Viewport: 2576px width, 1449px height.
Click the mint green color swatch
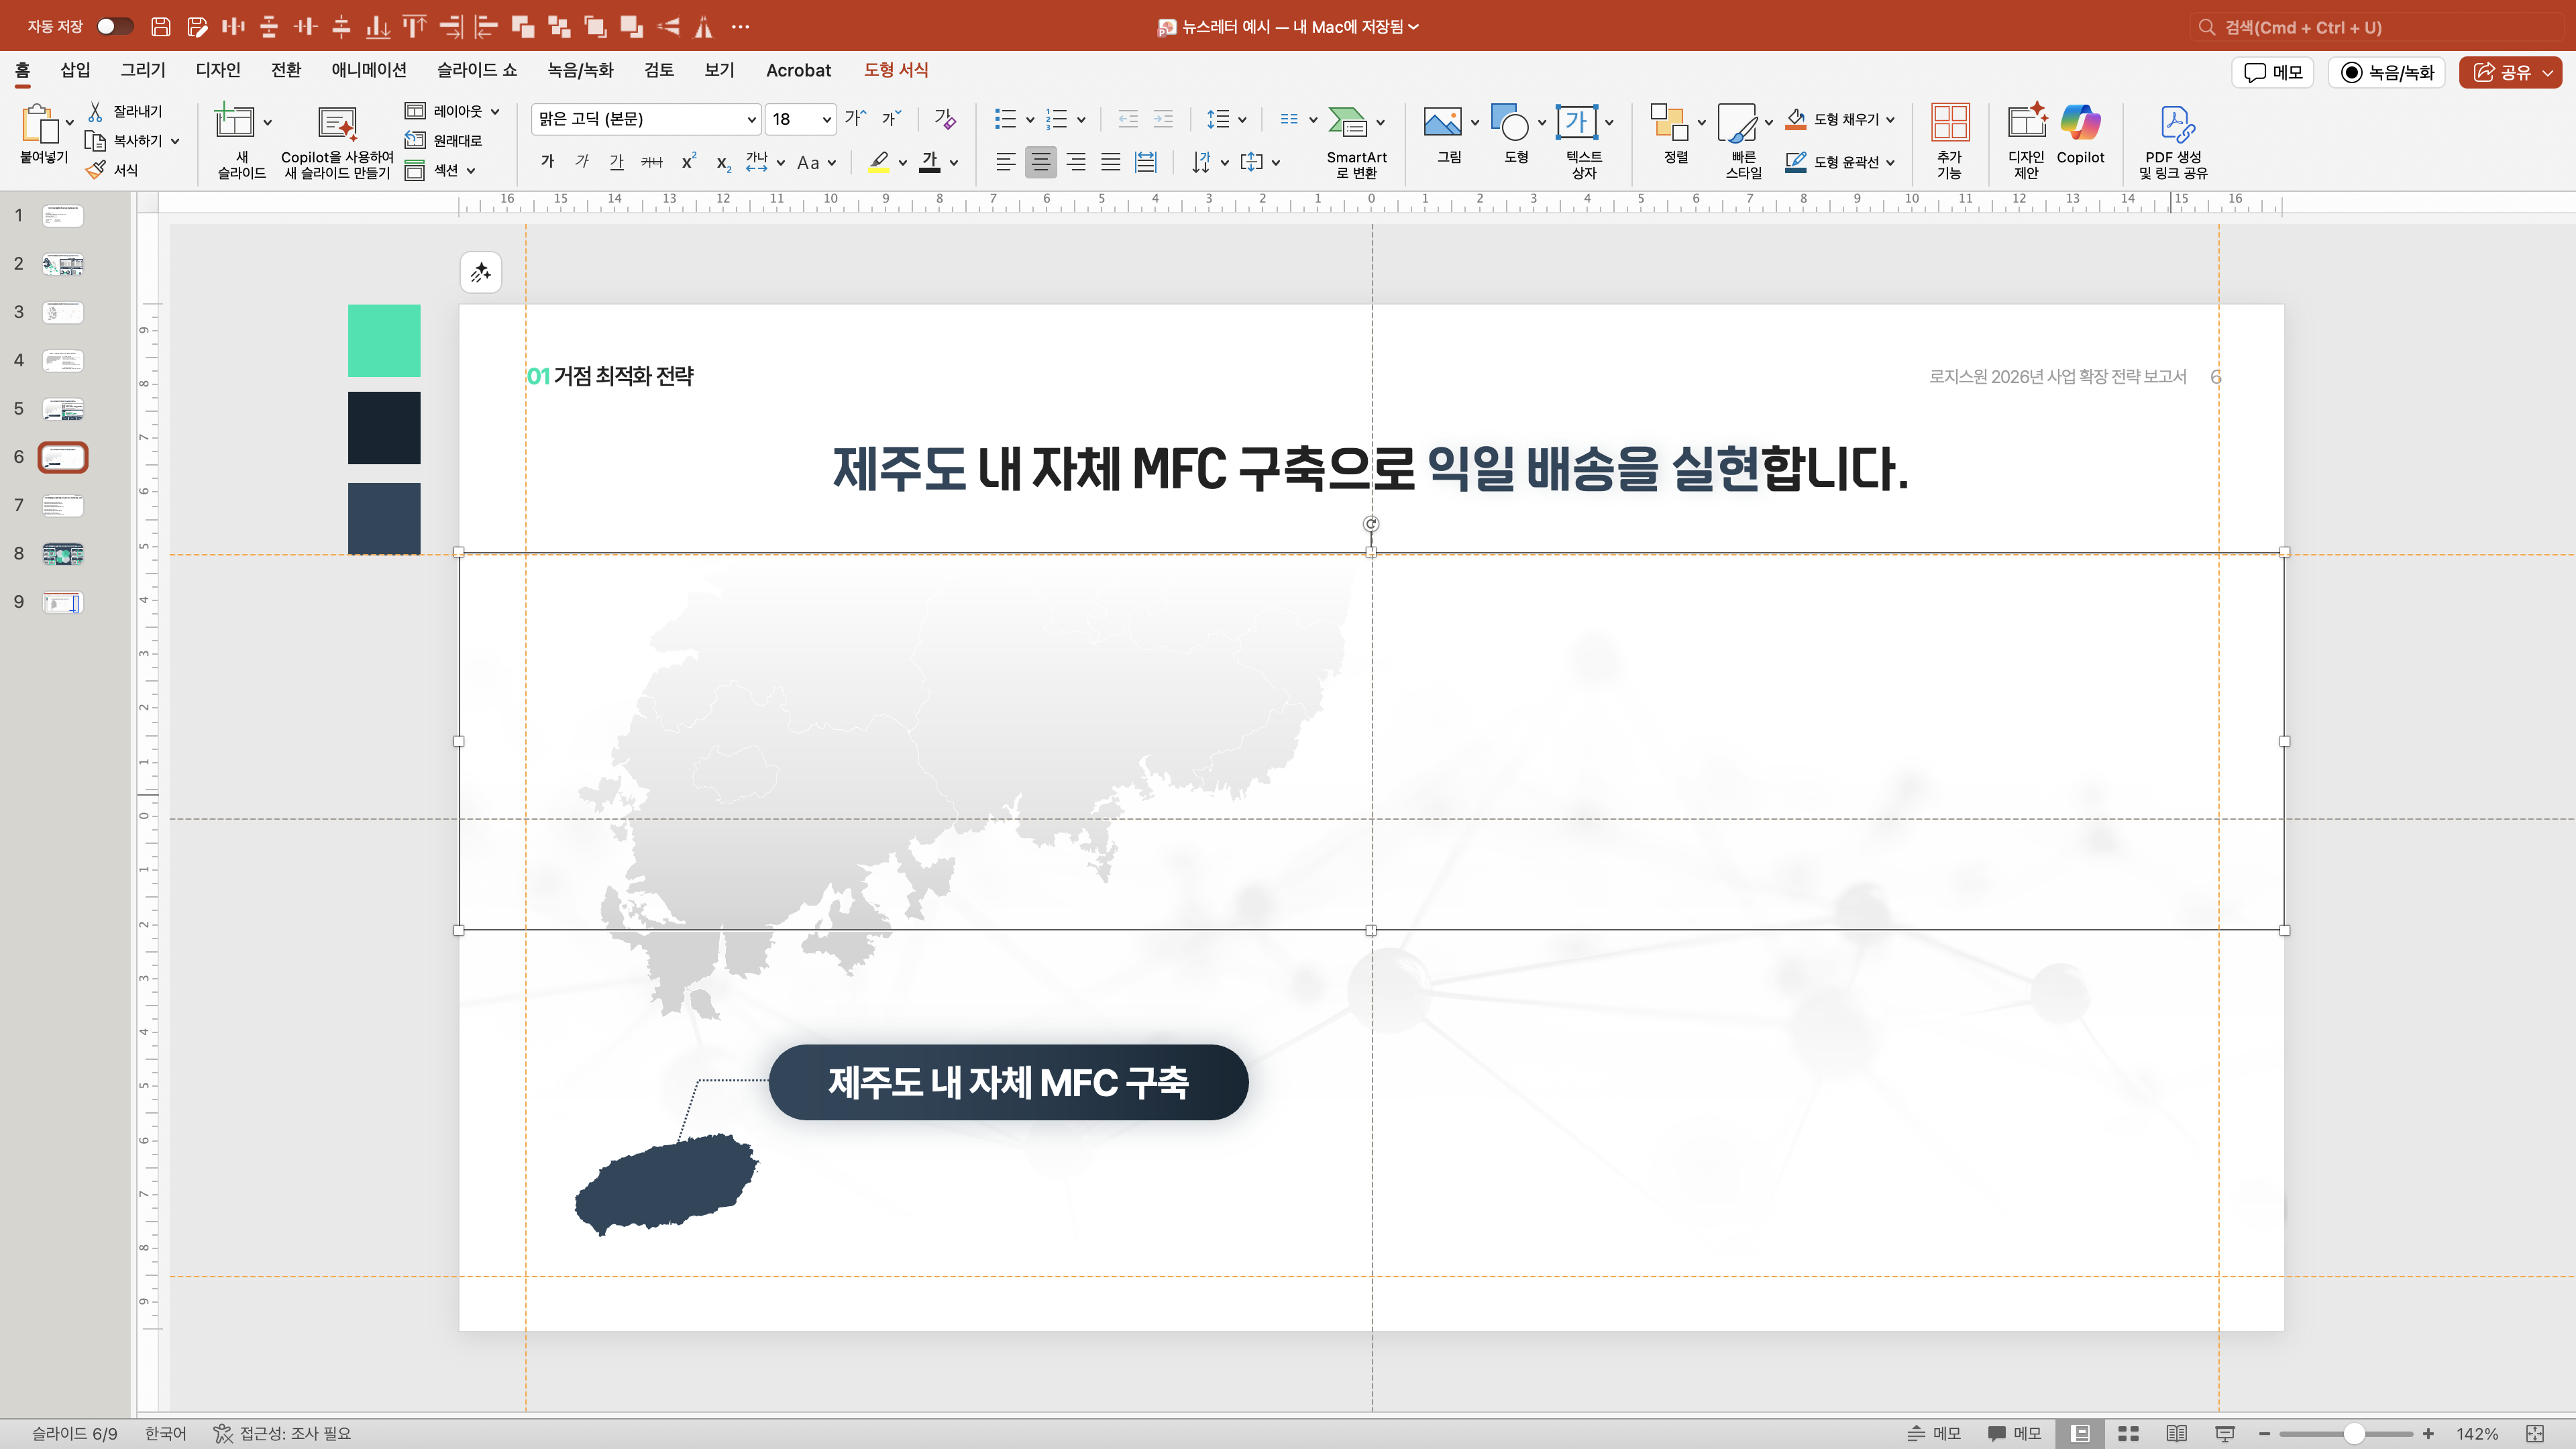point(384,340)
